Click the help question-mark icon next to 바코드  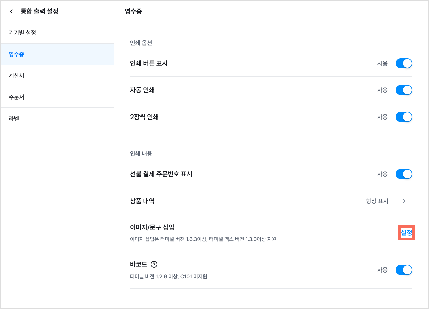[154, 264]
